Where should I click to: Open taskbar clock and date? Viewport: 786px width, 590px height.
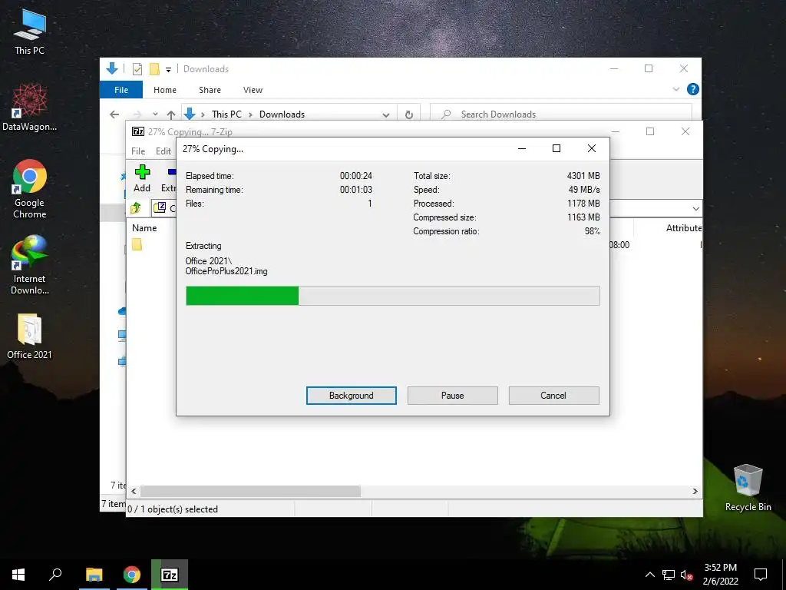pos(720,575)
